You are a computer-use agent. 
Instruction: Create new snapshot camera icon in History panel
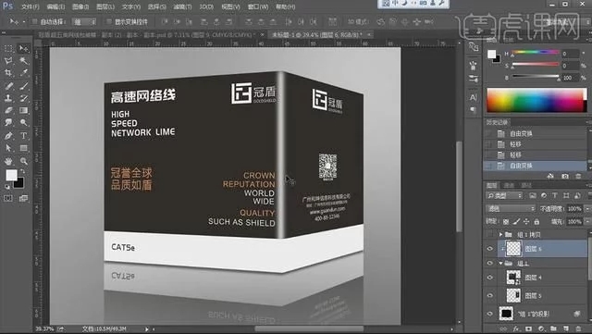point(565,176)
